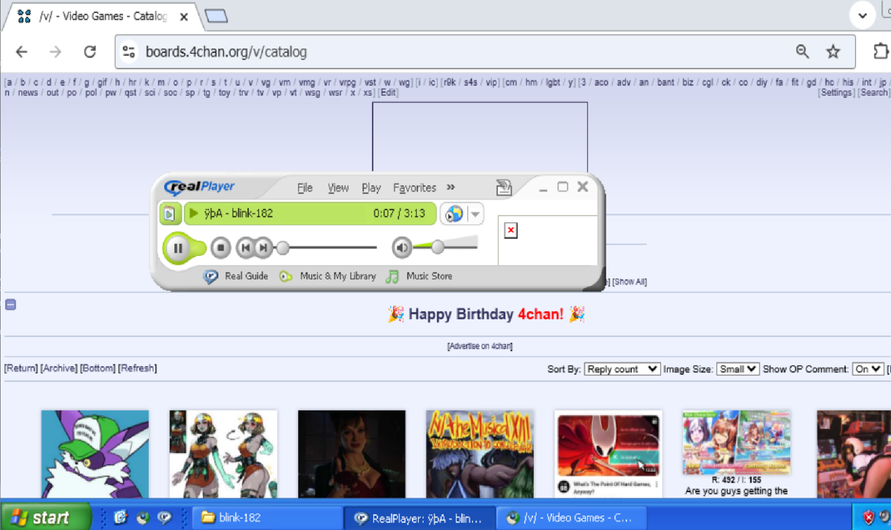Launch the second quick launch icon
Image resolution: width=891 pixels, height=530 pixels.
coord(143,517)
